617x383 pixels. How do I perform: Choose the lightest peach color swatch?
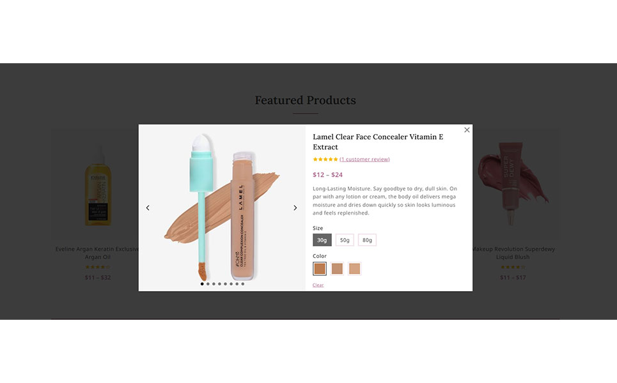(355, 269)
